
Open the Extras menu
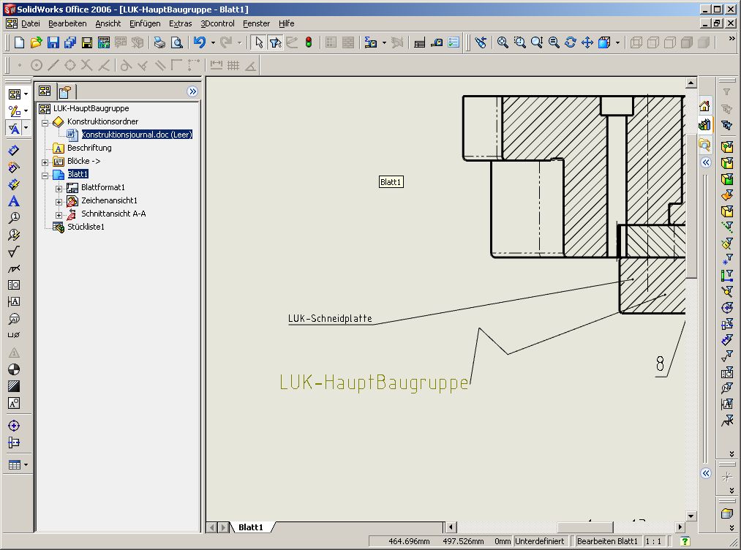[180, 23]
